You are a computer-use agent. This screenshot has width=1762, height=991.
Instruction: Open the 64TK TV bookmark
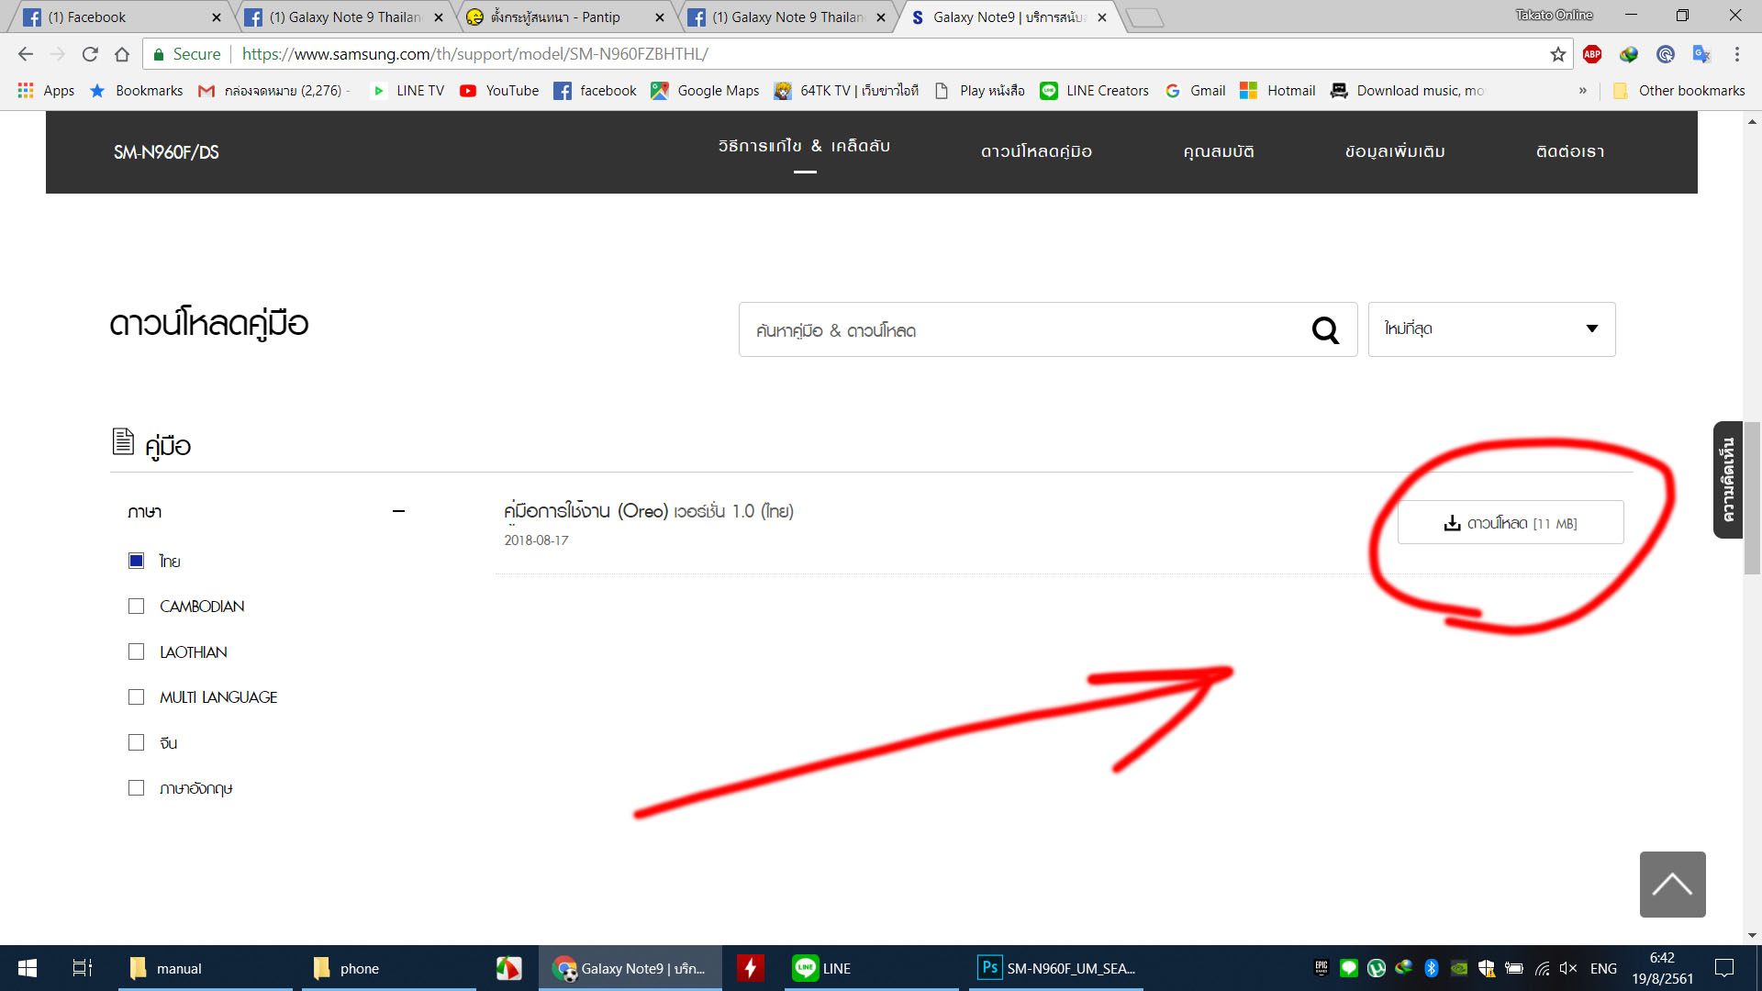[x=846, y=90]
